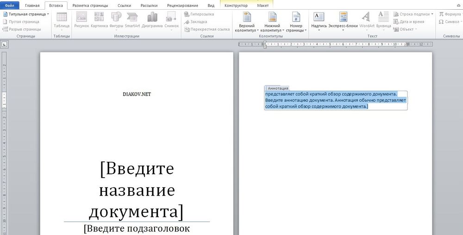The image size is (463, 235).
Task: Open Нижний колонтитул footer menu
Action: (272, 22)
